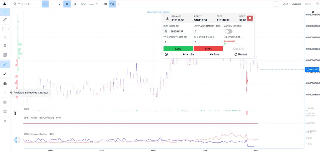Click the wavy lines sidebar icon
The width and height of the screenshot is (321, 154).
(x=5, y=111)
